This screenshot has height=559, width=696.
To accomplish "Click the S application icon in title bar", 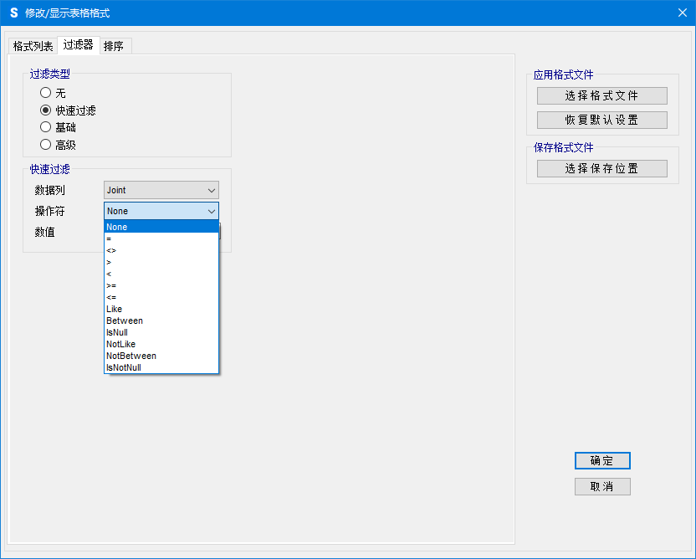I will tap(13, 13).
